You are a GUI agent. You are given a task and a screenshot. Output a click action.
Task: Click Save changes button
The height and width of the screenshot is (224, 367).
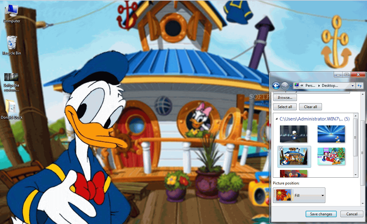tap(321, 214)
